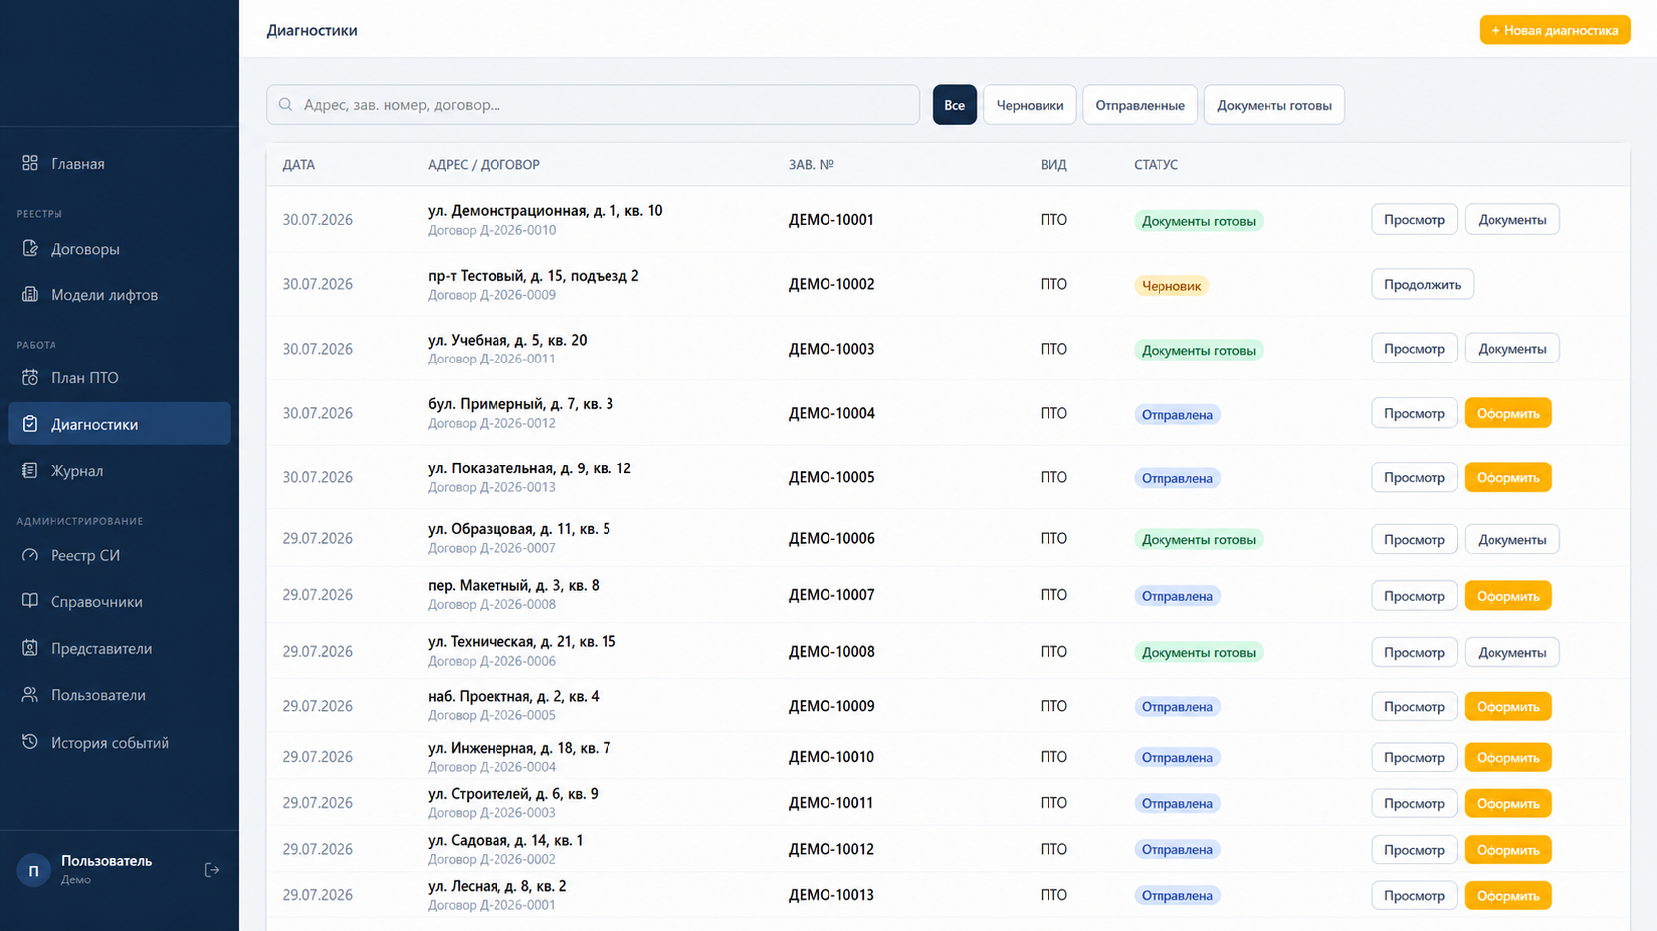Focus the address search input field
This screenshot has height=931, width=1657.
tap(593, 105)
